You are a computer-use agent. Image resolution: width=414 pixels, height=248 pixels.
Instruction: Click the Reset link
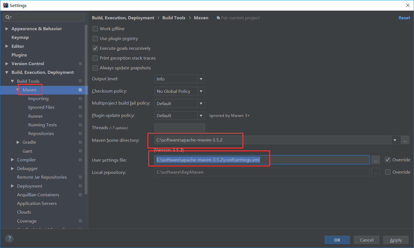pos(404,18)
